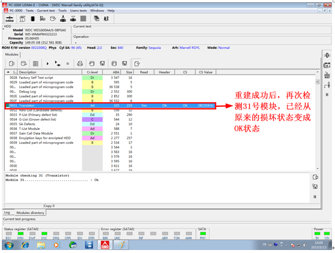Sort by the Description column header

pyautogui.click(x=50, y=72)
